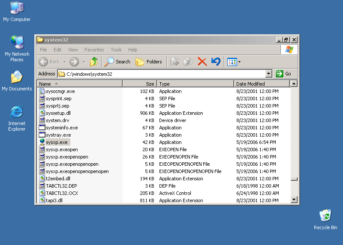Click the folder icon in the system32 title bar

click(x=40, y=40)
